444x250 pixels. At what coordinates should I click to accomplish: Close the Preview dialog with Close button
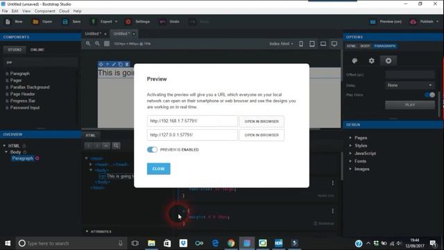coord(159,169)
